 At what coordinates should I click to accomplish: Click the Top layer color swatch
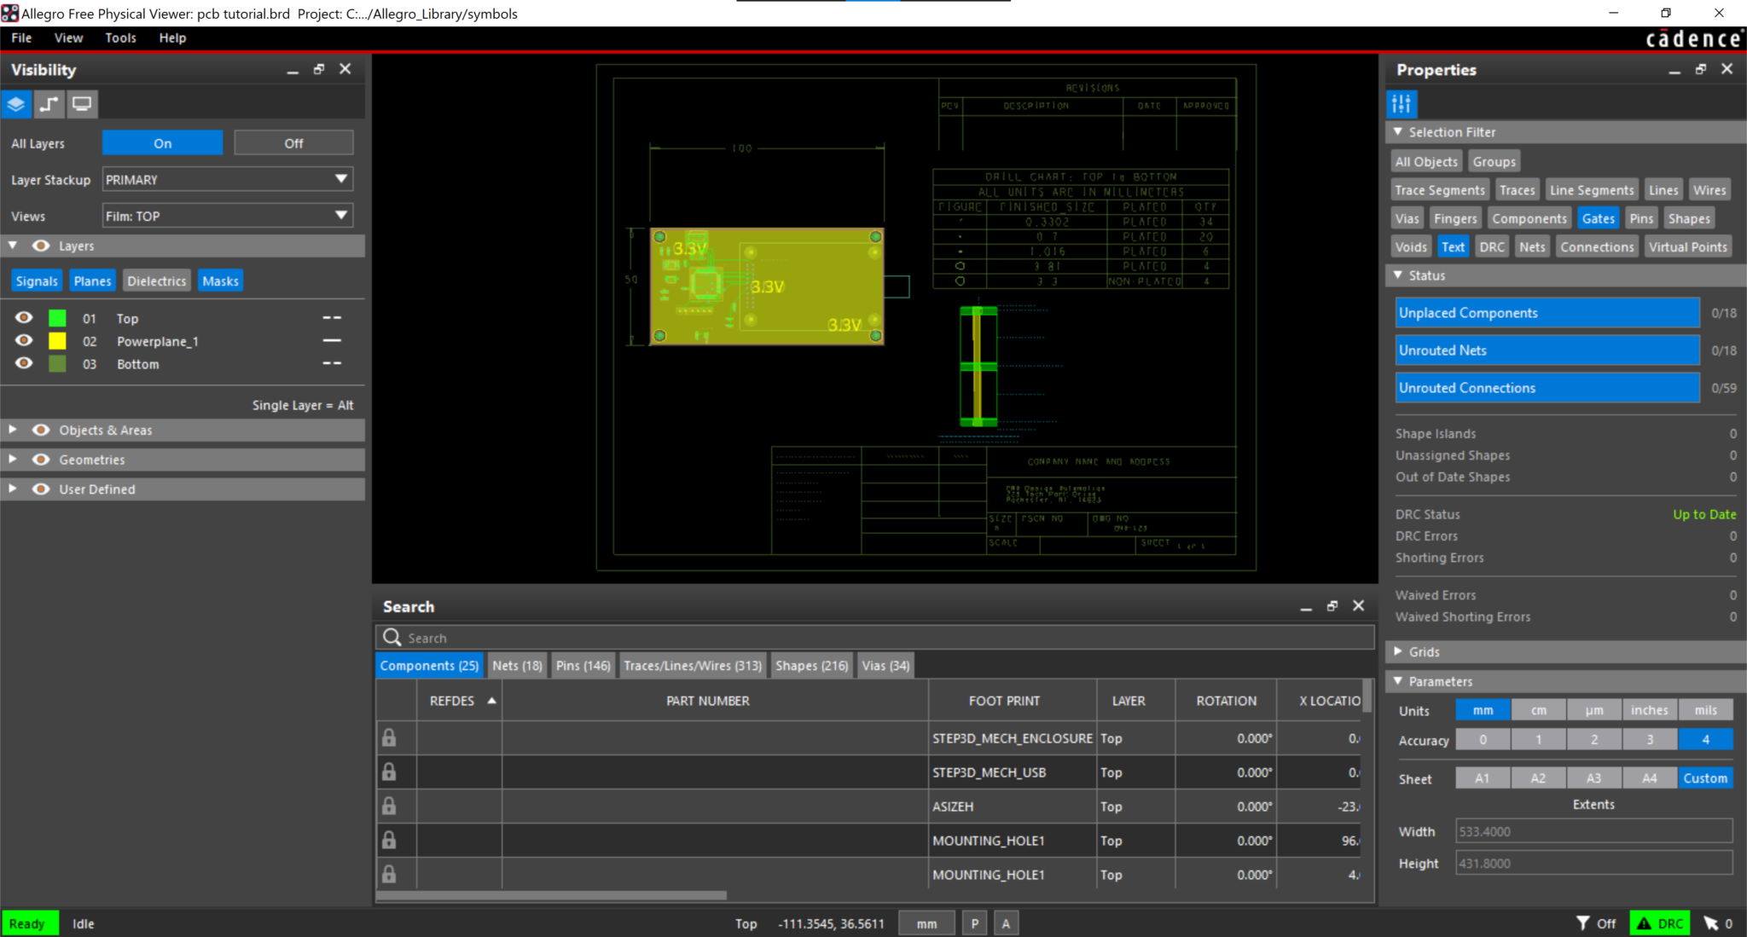click(56, 317)
